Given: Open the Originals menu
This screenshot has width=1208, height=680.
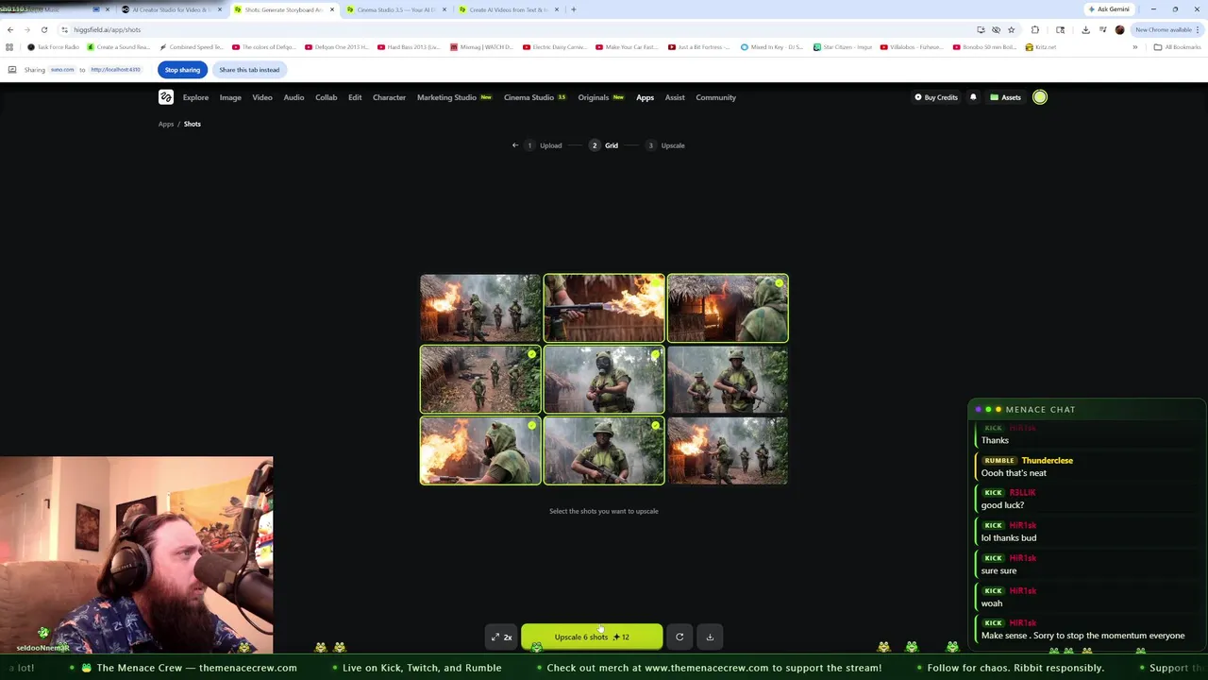Looking at the screenshot, I should [601, 97].
